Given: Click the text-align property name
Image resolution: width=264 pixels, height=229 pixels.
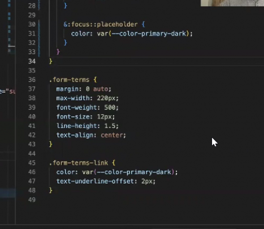Looking at the screenshot, I should coord(75,135).
